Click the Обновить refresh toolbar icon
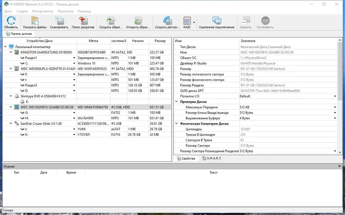345x215 pixels. coord(11,20)
